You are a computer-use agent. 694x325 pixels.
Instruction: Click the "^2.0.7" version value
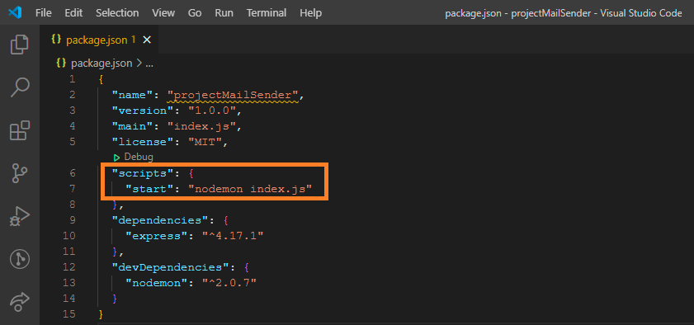(x=229, y=283)
